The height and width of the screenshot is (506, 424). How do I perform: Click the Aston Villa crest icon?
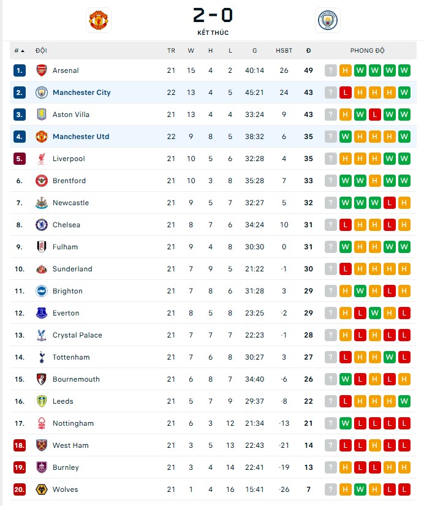pos(42,115)
